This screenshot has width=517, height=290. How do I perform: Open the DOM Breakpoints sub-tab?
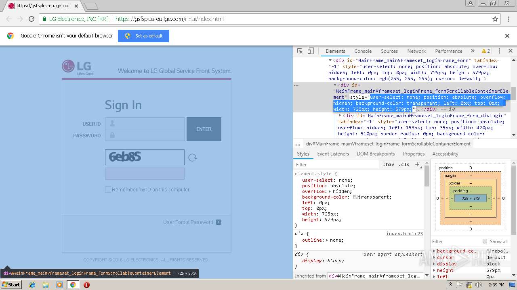376,154
